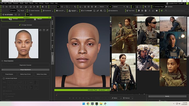Click the AI Image Generator button
Viewport: 189px width, 106px height.
point(25,25)
